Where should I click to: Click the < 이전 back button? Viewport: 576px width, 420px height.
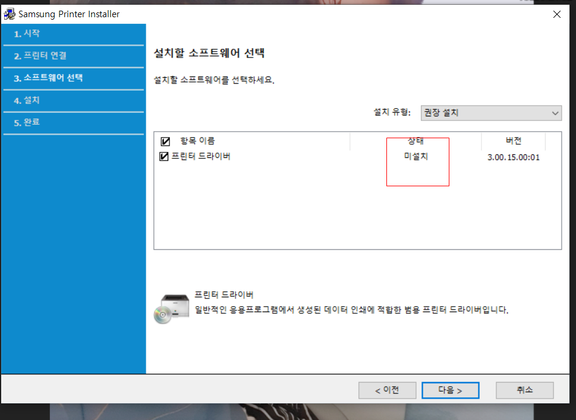tap(387, 390)
